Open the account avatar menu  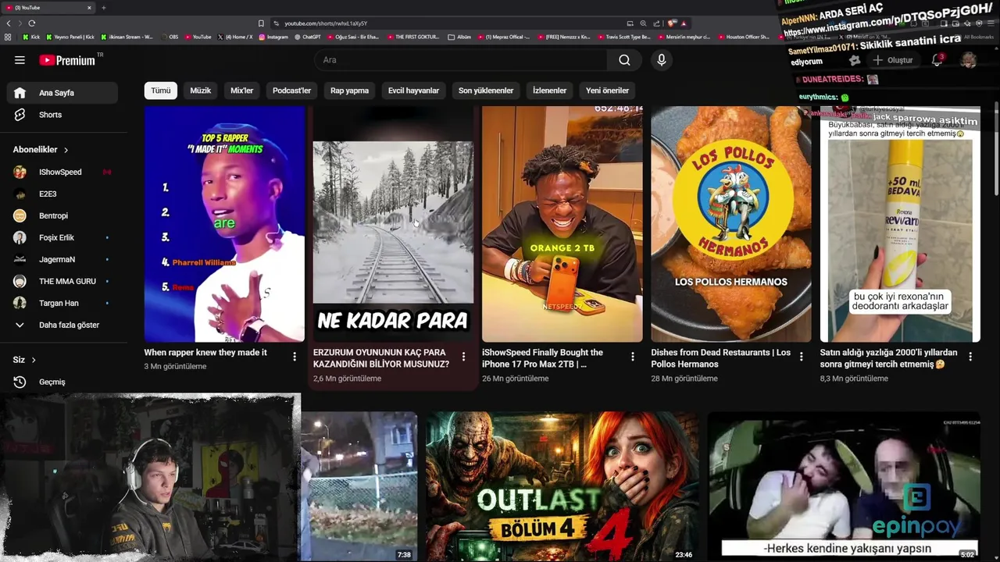click(969, 60)
